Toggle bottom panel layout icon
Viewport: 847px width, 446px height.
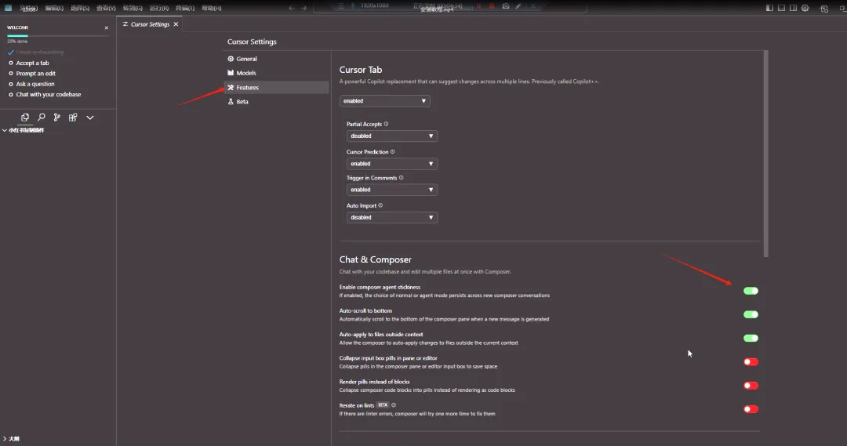pos(781,8)
